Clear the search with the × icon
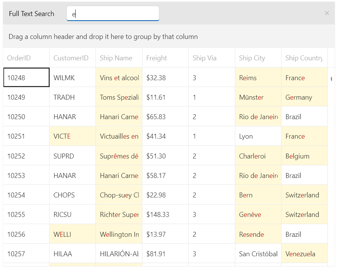This screenshot has height=270, width=337. click(x=327, y=13)
